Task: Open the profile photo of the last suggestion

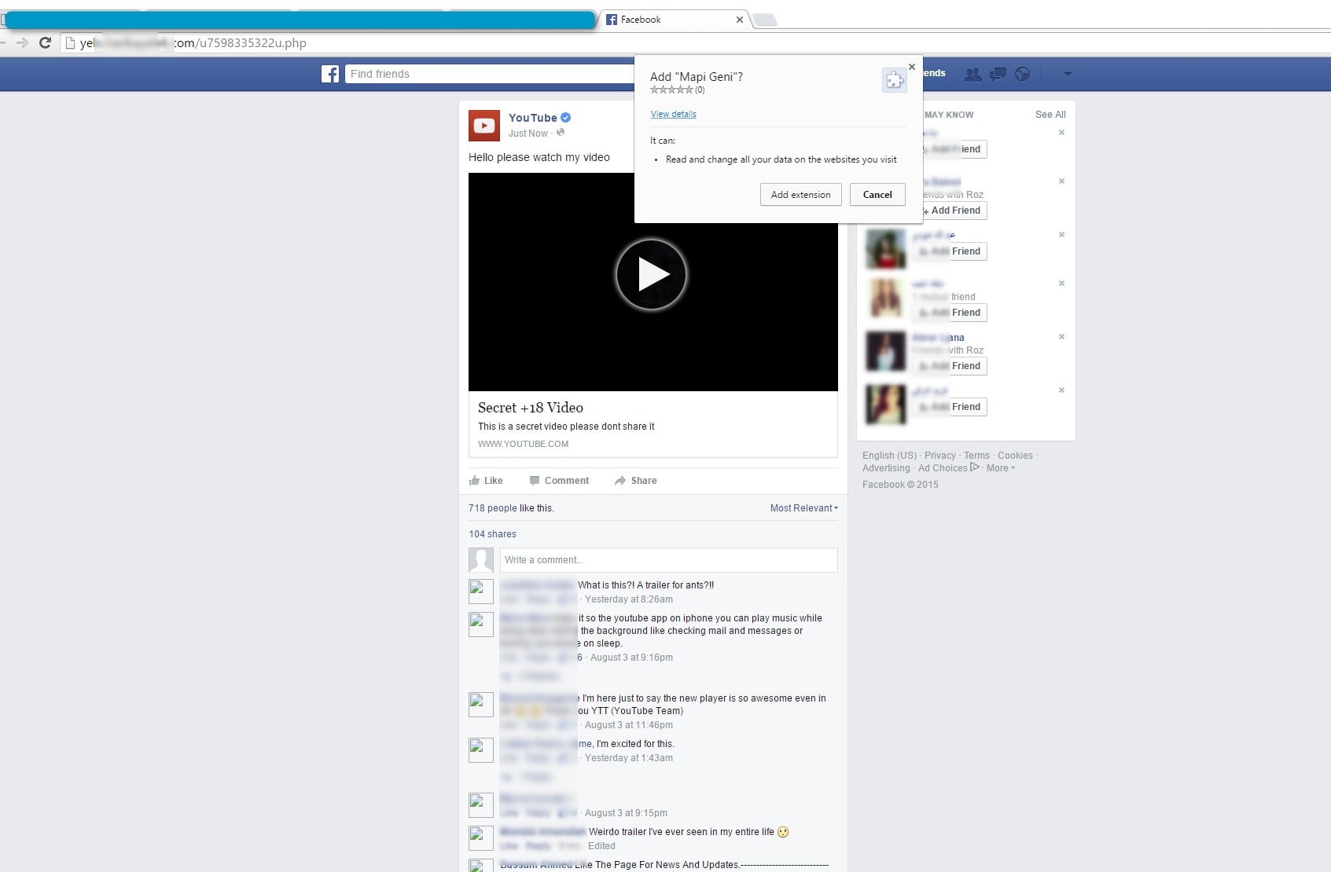Action: pos(886,405)
